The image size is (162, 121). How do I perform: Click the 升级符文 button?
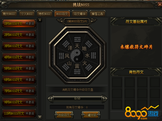64,115
